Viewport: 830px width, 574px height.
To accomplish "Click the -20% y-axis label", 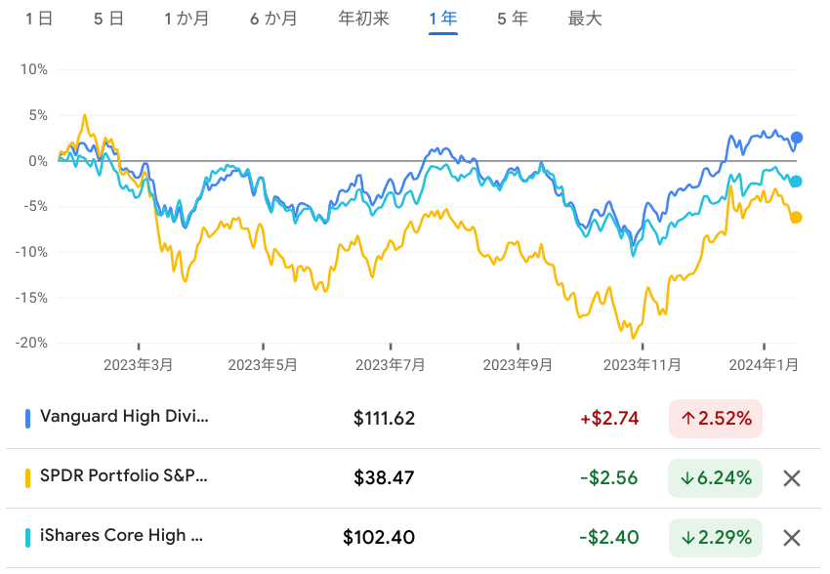I will pos(31,343).
